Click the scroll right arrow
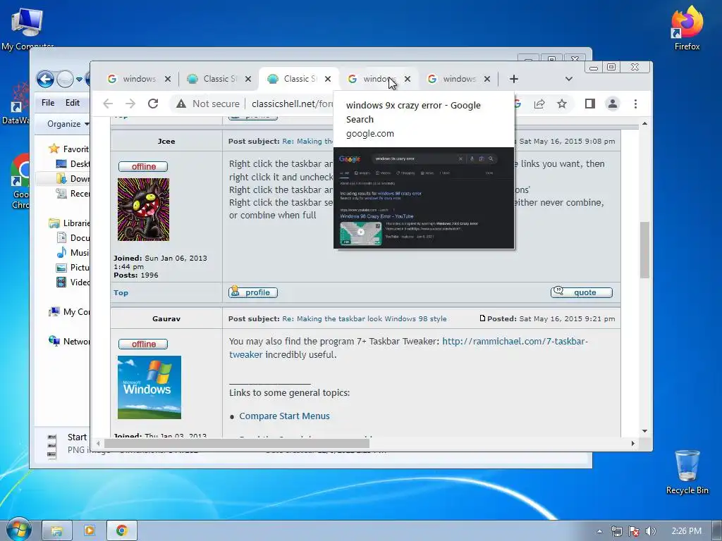The width and height of the screenshot is (722, 541). 633,444
